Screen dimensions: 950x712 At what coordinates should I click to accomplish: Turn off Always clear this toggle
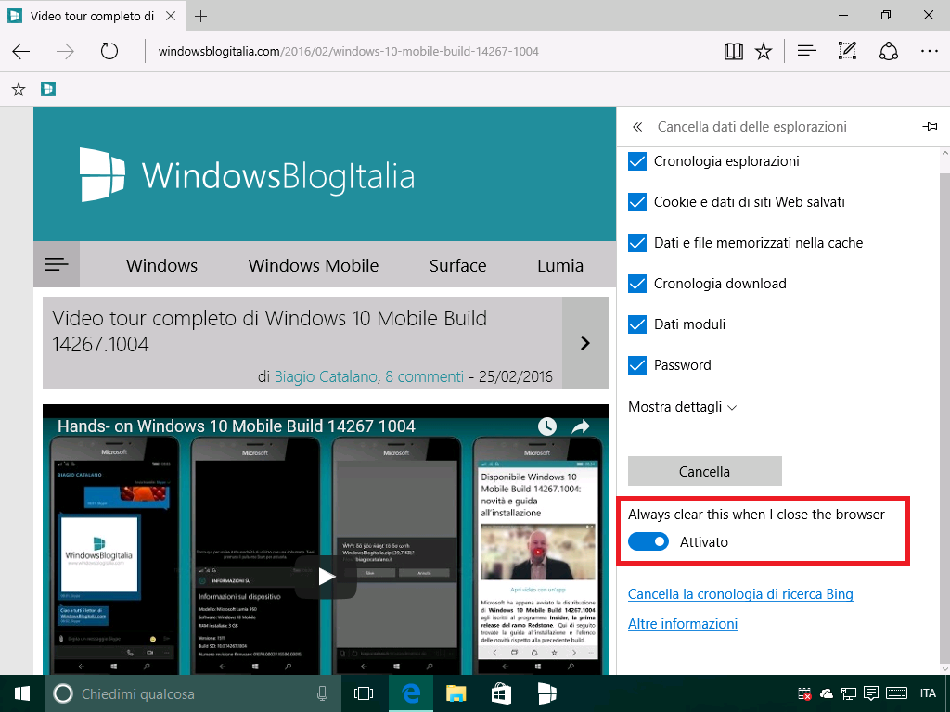[x=648, y=541]
